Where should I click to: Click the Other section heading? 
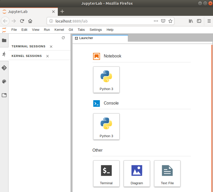97,150
